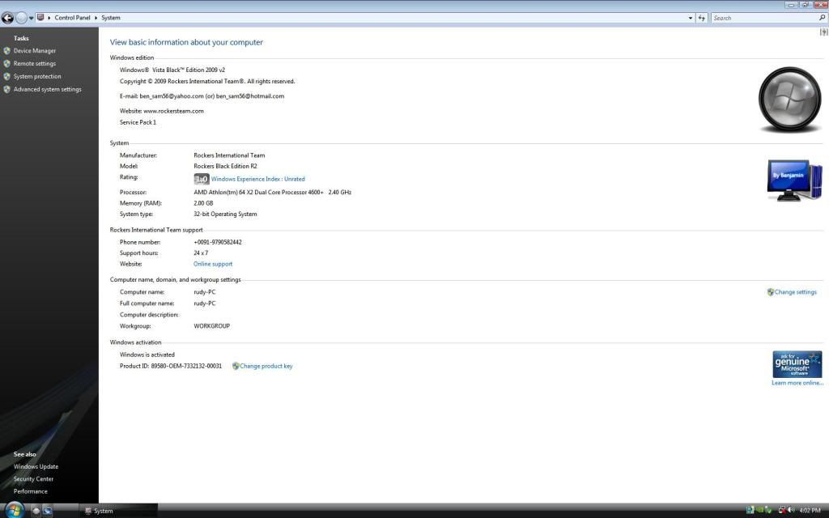Click the magnifier search icon
This screenshot has height=518, width=829.
tap(823, 18)
